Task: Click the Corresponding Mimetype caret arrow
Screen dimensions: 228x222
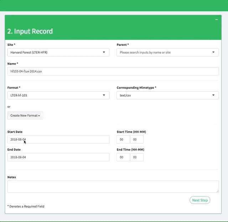Action: (x=213, y=95)
